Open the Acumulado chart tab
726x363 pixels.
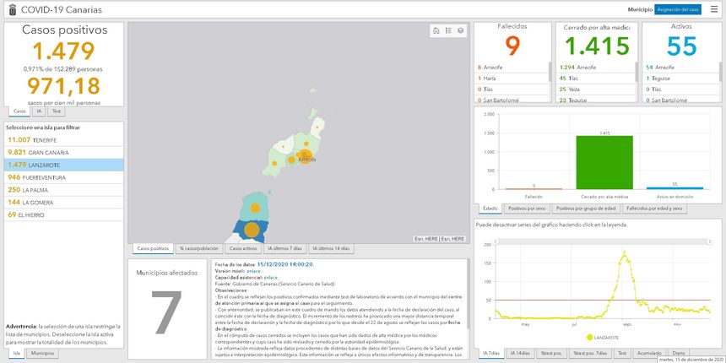[647, 354]
